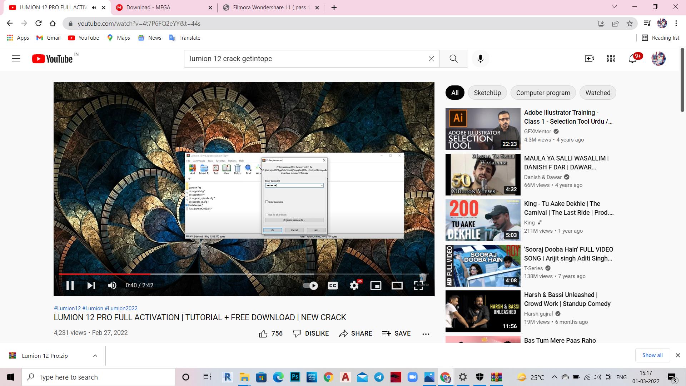The height and width of the screenshot is (386, 686).
Task: Mute the video volume
Action: click(112, 285)
